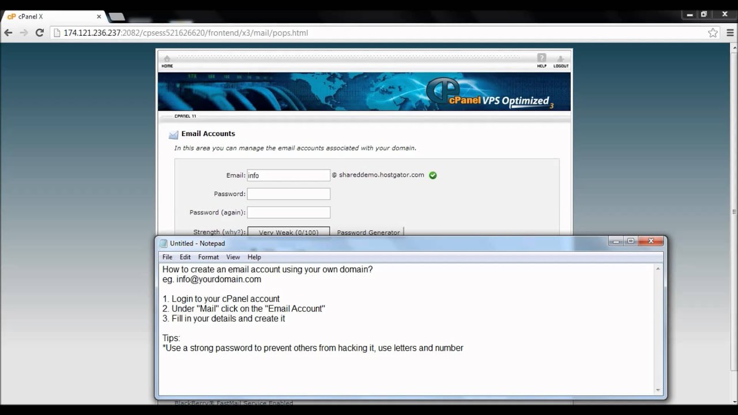
Task: Open Notepad Help menu
Action: [x=254, y=257]
